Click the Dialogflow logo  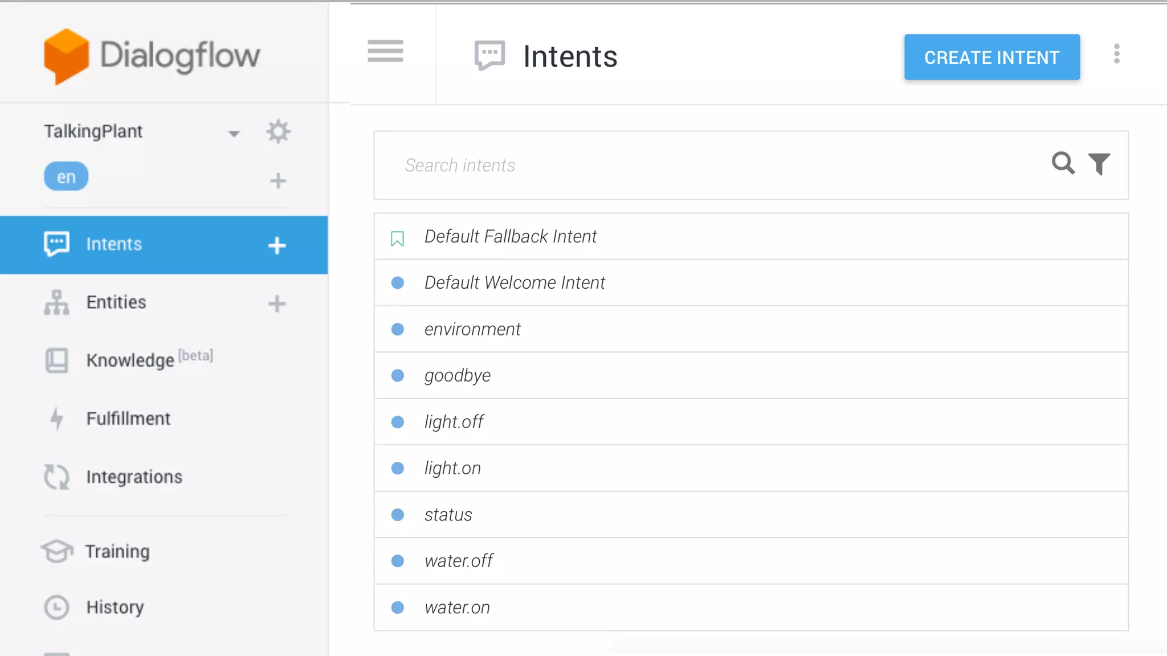tap(152, 56)
